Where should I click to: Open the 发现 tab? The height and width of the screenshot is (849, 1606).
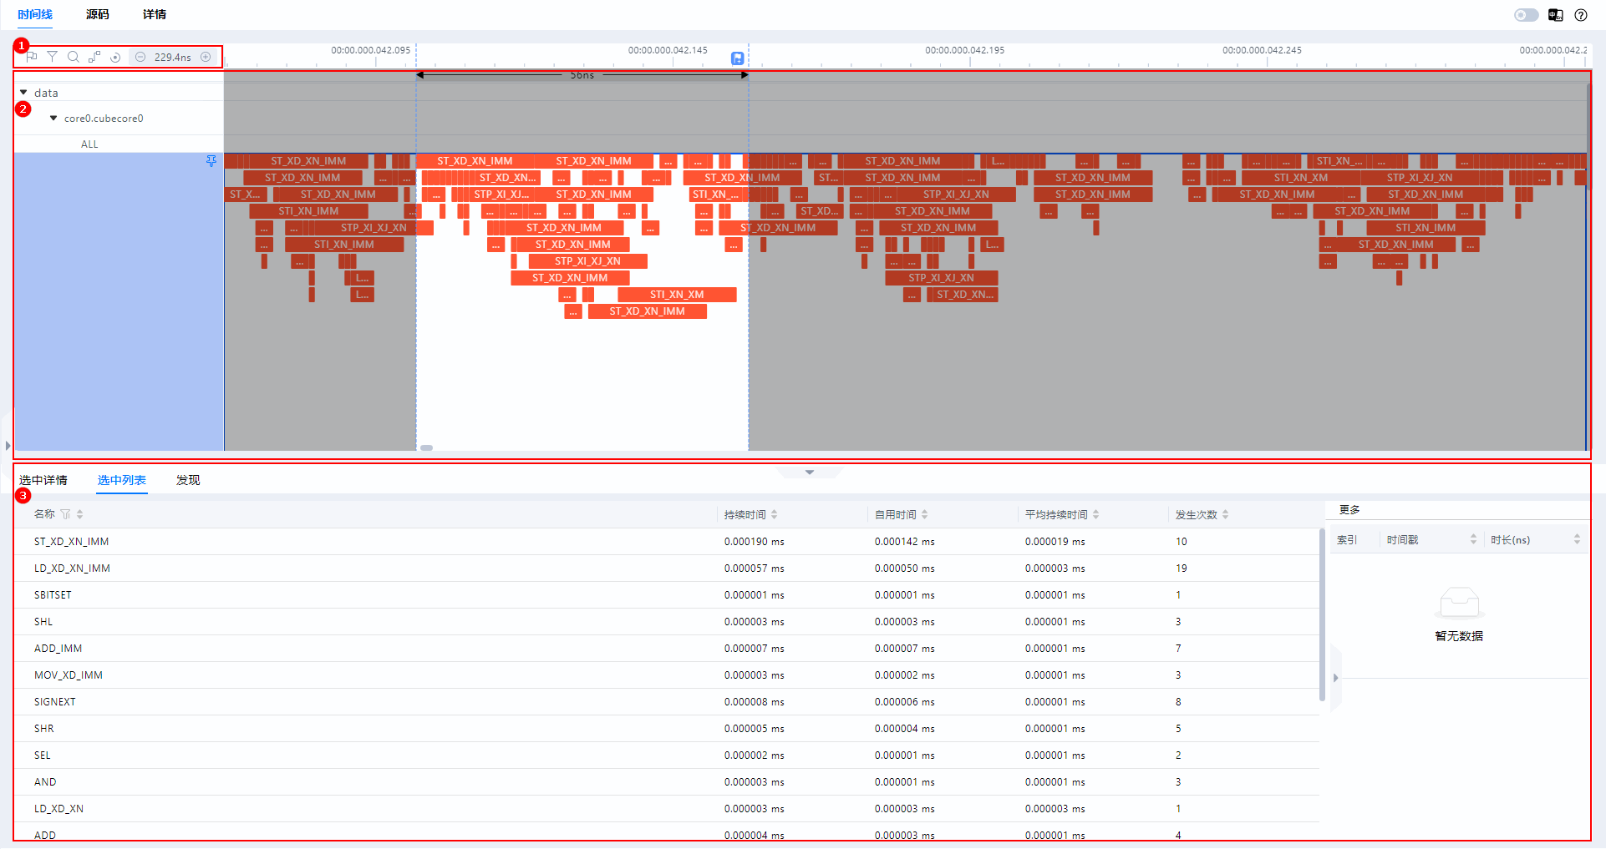point(188,480)
